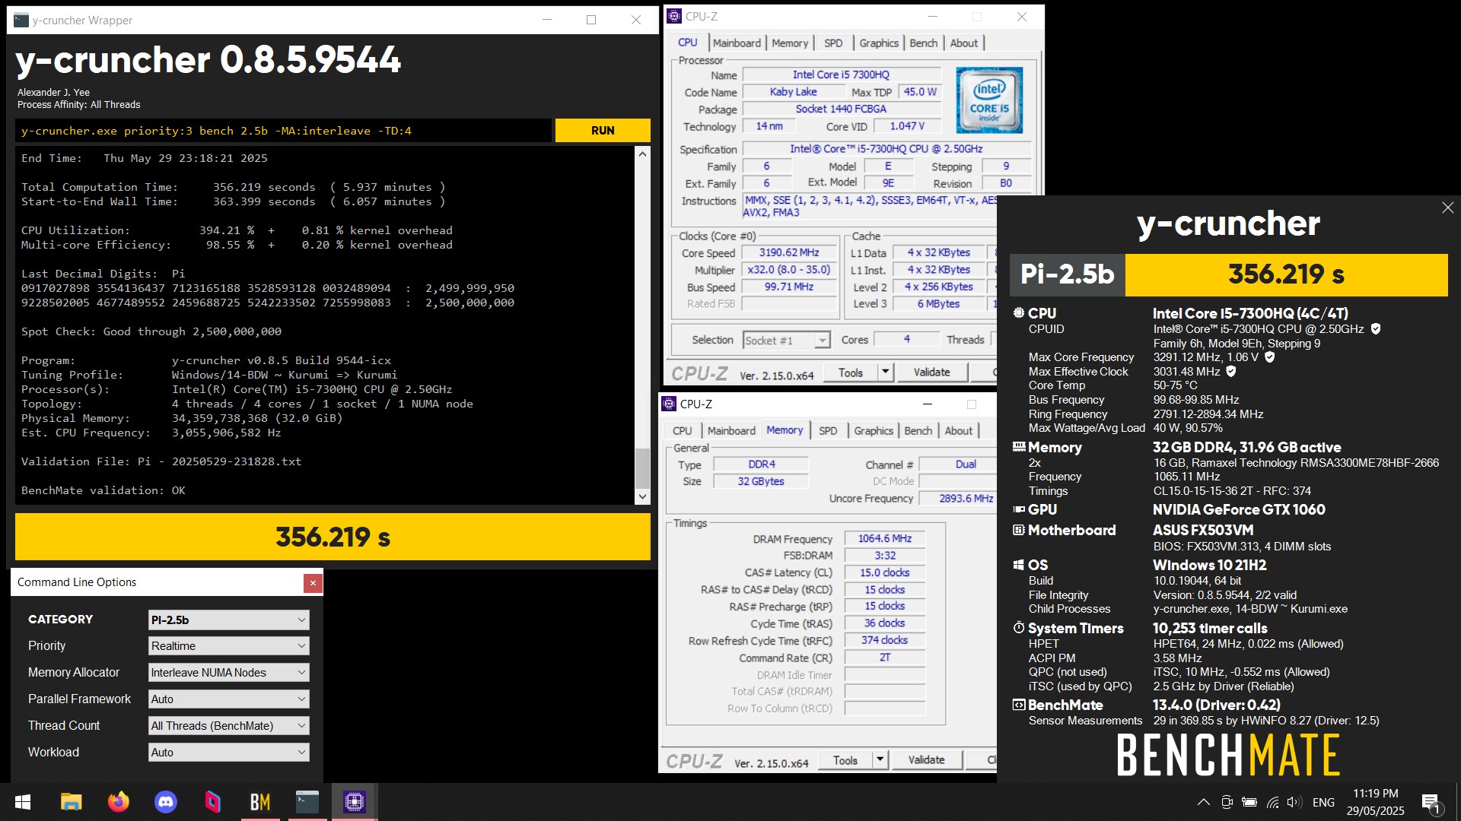Click y-cruncher command line input field

click(x=283, y=131)
